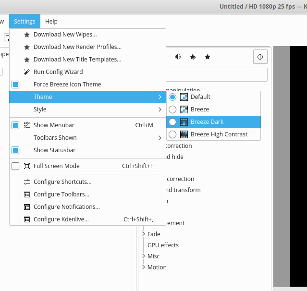Choose the Run Config Wizard entry

tap(88, 72)
